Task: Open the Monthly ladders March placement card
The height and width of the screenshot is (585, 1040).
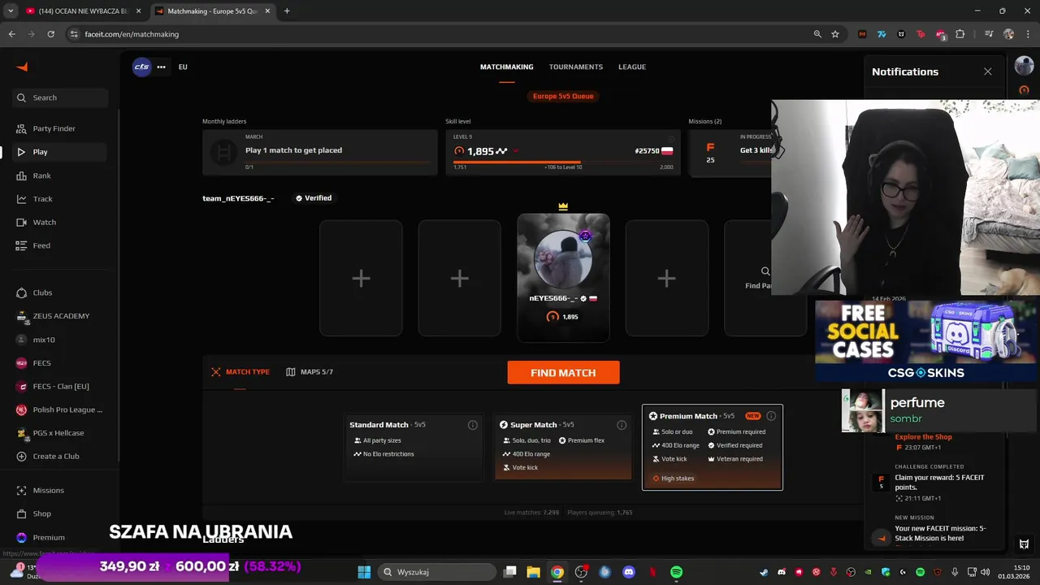Action: click(x=319, y=152)
